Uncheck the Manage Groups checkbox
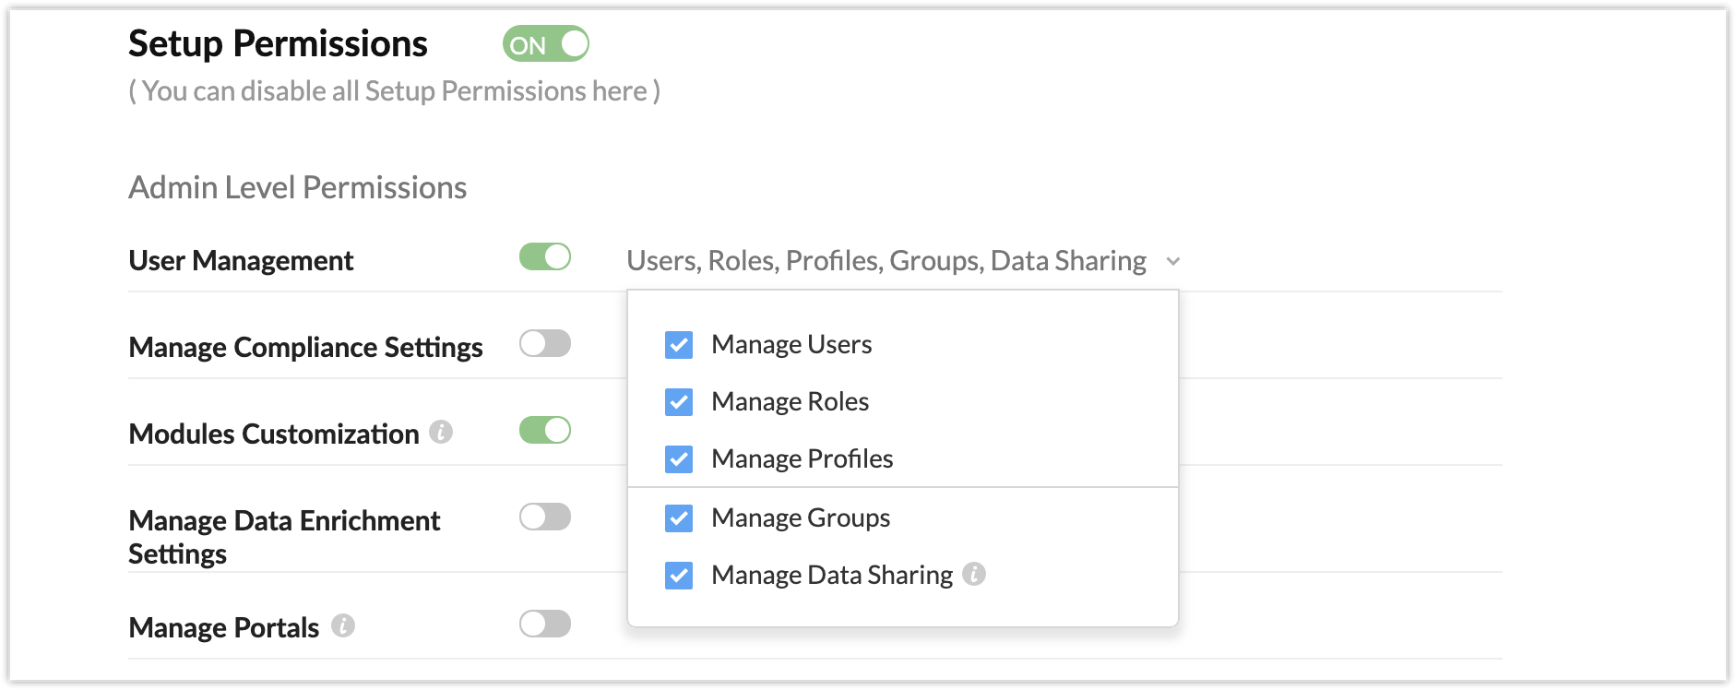The image size is (1736, 690). [679, 518]
